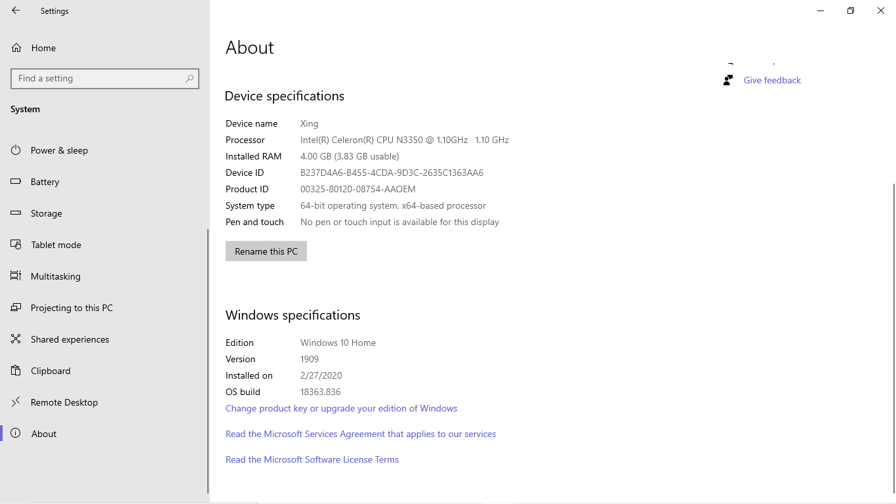Open Shared experiences settings

click(104, 339)
